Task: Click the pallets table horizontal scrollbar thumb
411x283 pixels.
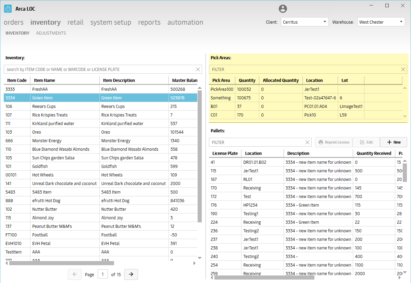Action: [264, 278]
